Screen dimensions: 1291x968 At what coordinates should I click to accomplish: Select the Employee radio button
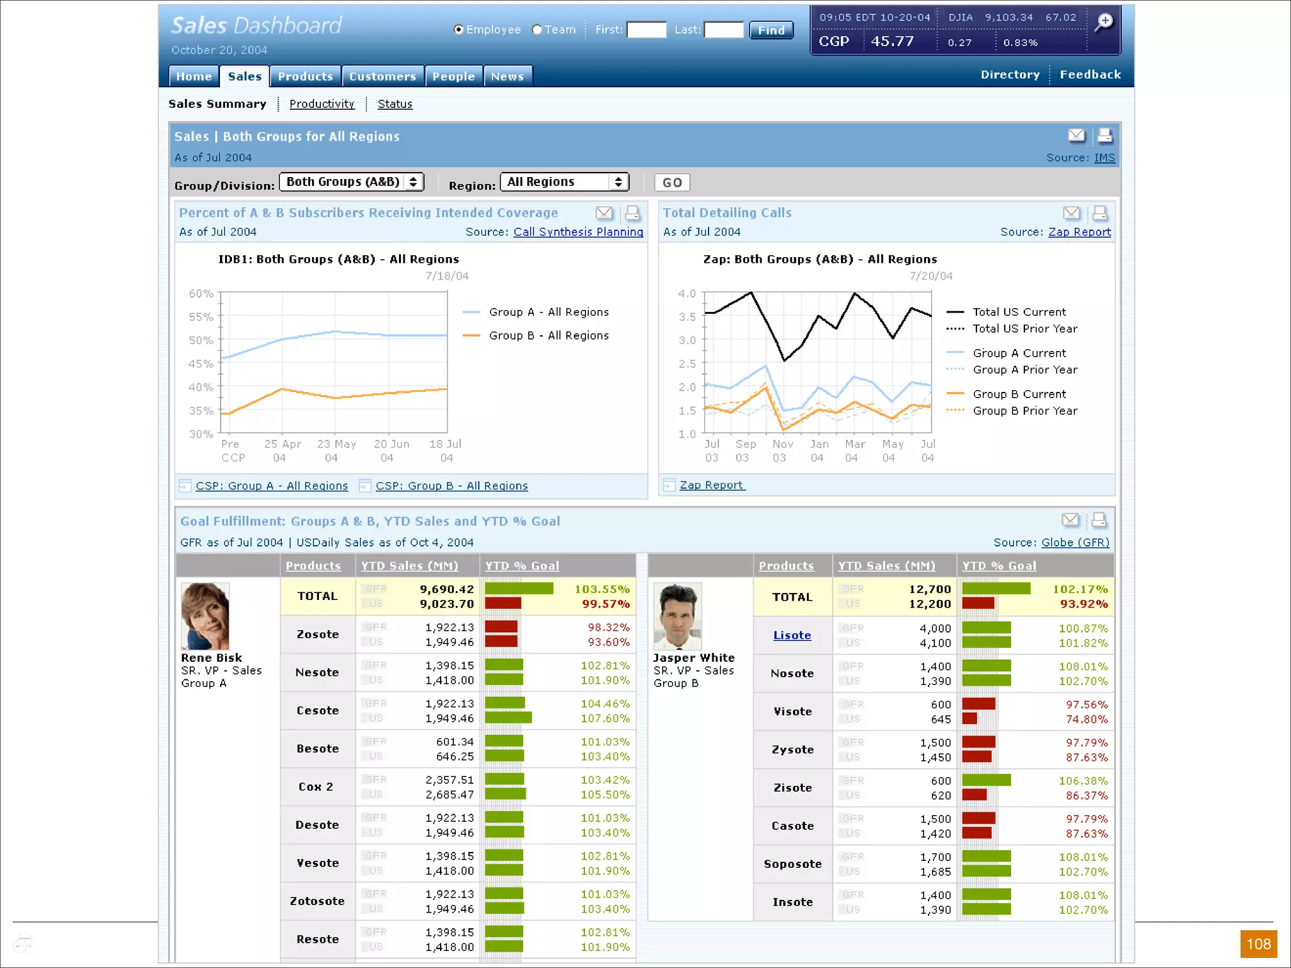coord(458,30)
